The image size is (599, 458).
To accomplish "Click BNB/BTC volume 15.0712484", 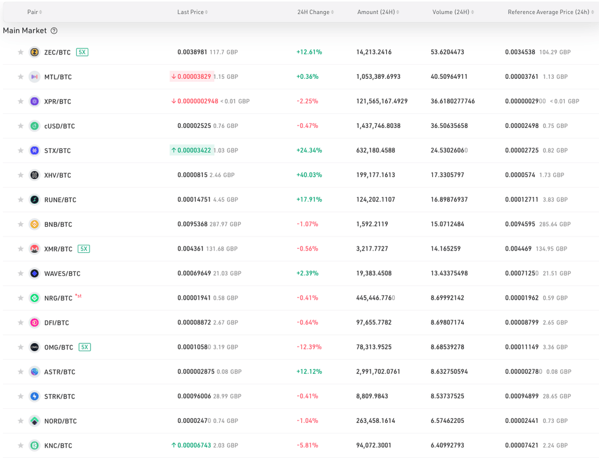I will 447,224.
